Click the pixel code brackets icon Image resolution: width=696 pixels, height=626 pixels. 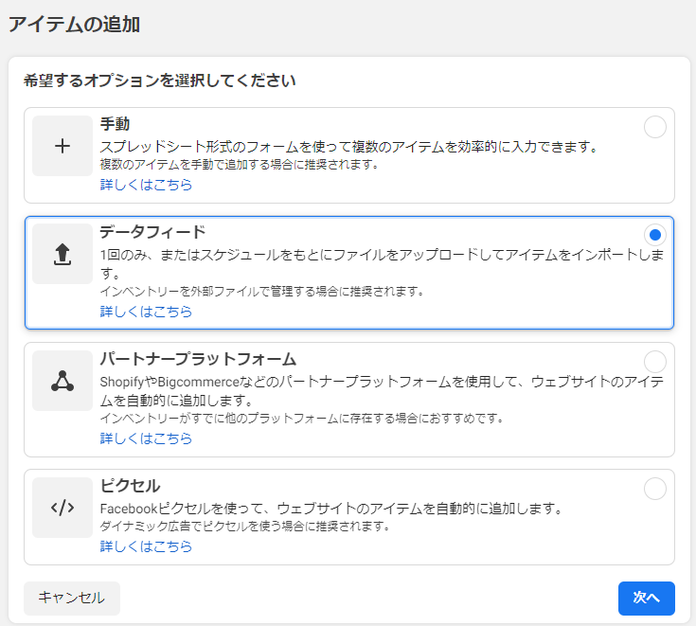(x=62, y=508)
